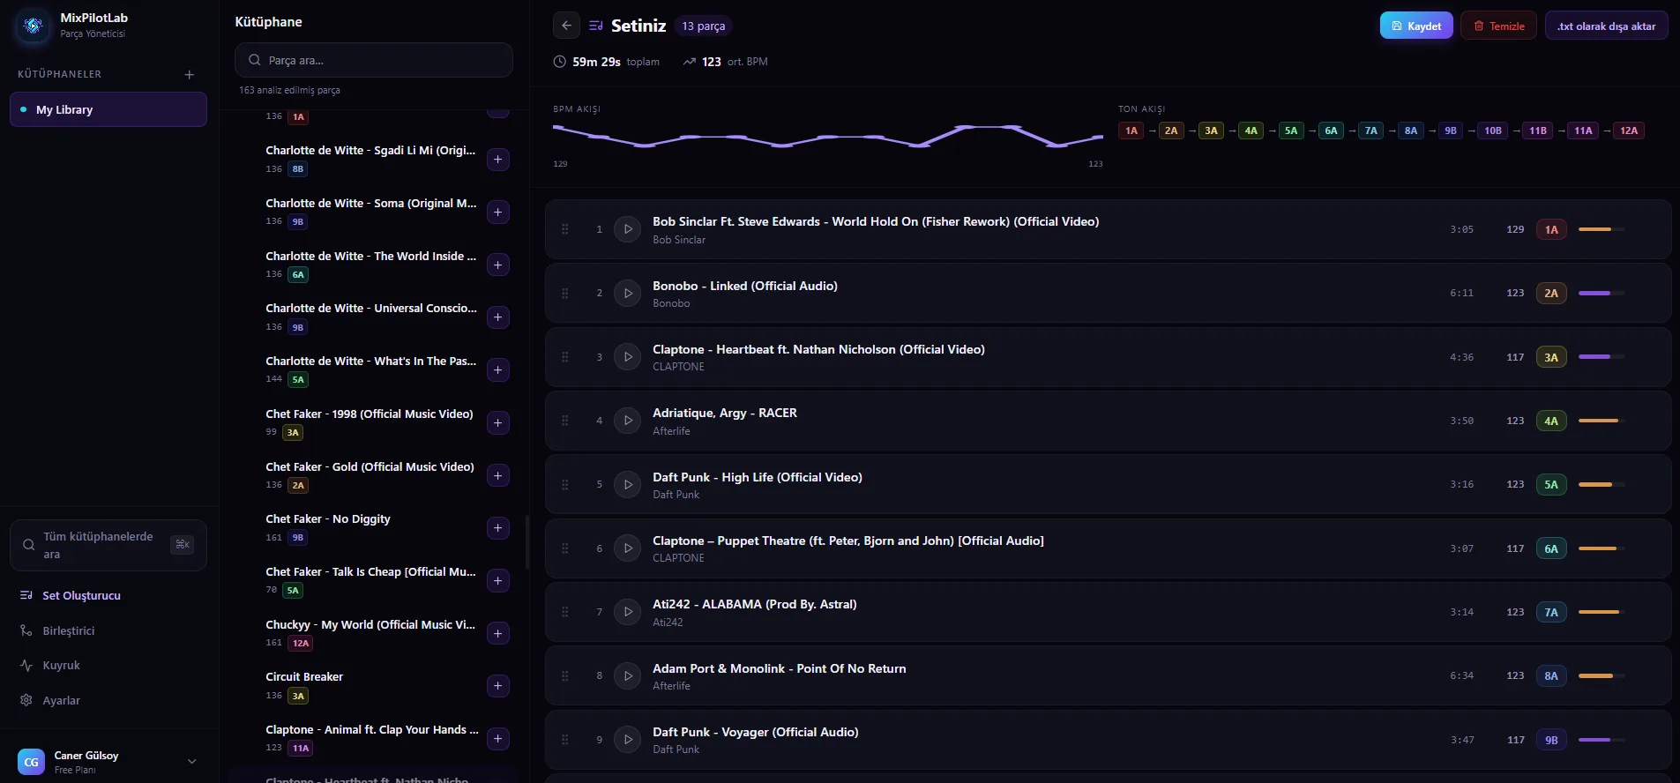Add Charlotte de Witte Sgadi Li Mi to set
Image resolution: width=1680 pixels, height=783 pixels.
point(498,160)
